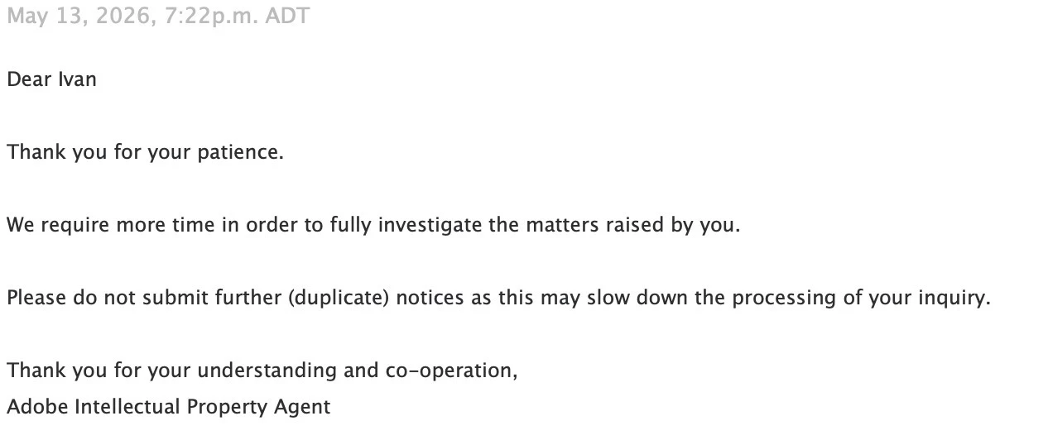1048x440 pixels.
Task: Click the word "(duplicate)" in parentheses
Action: [x=339, y=298]
